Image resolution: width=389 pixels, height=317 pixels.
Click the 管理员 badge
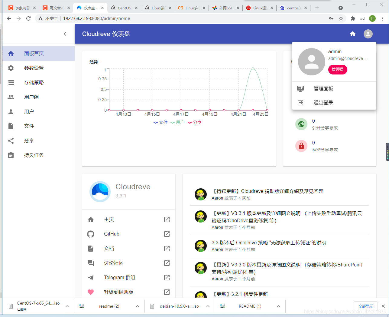point(338,70)
